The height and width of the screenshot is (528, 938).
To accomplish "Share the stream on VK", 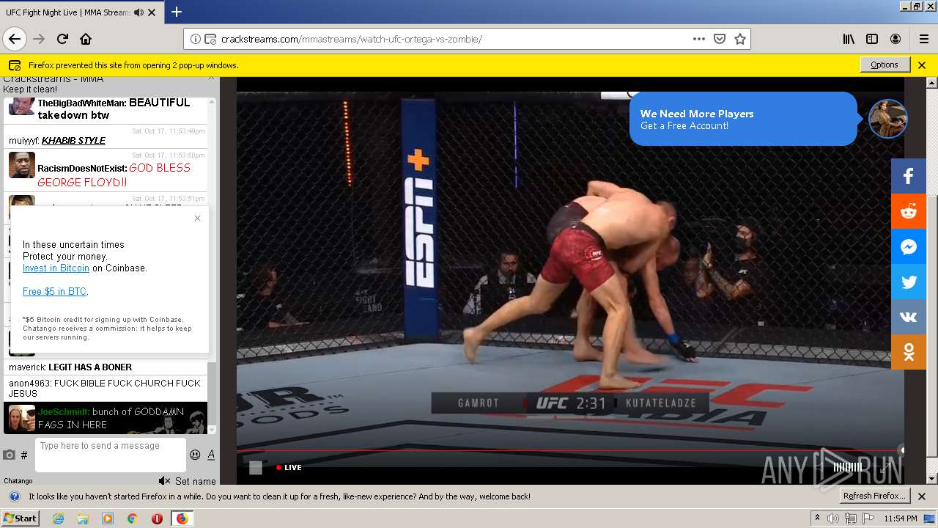I will (x=909, y=317).
